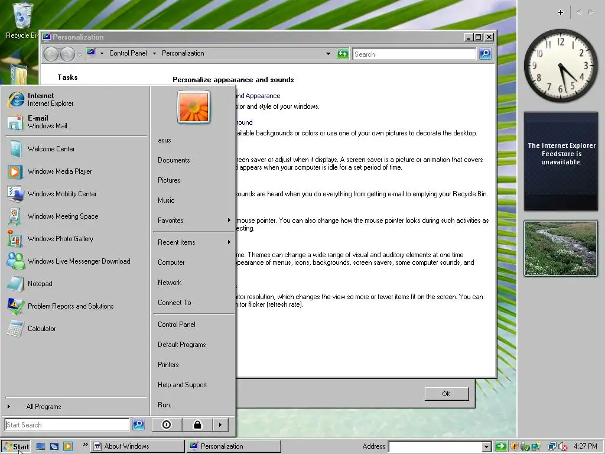
Task: Select Connect To in Start menu
Action: coord(174,303)
